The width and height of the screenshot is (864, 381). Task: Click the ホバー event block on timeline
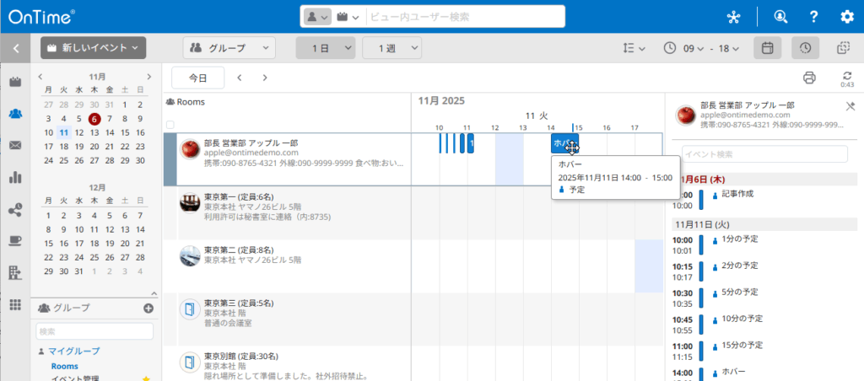(x=562, y=143)
